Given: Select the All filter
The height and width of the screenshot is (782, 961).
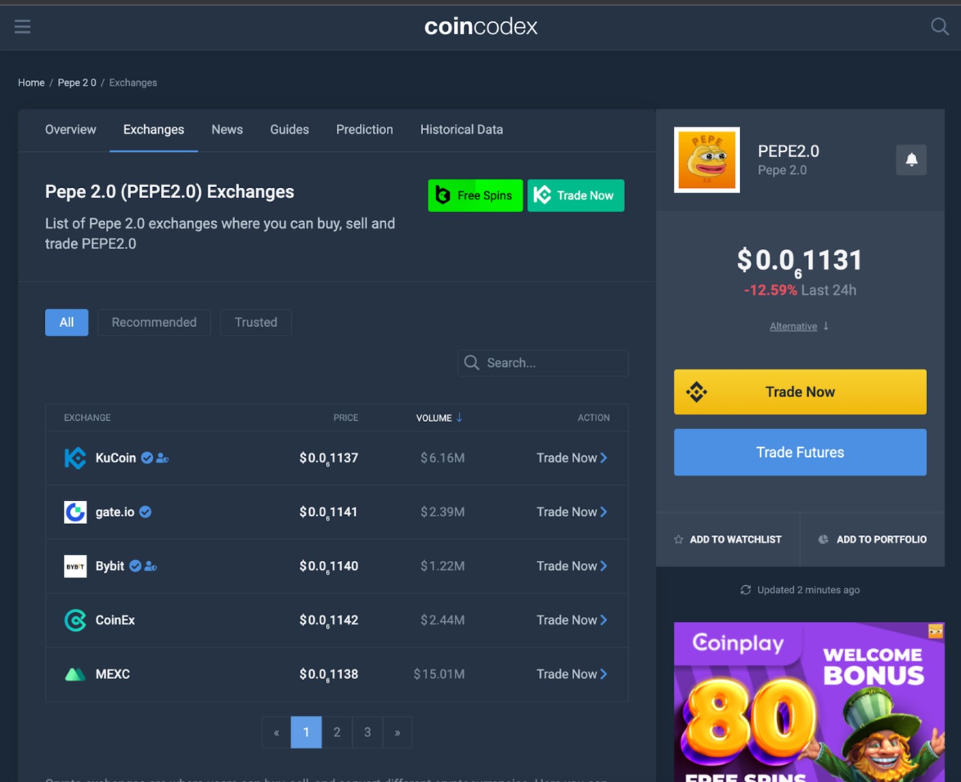Looking at the screenshot, I should [x=67, y=322].
